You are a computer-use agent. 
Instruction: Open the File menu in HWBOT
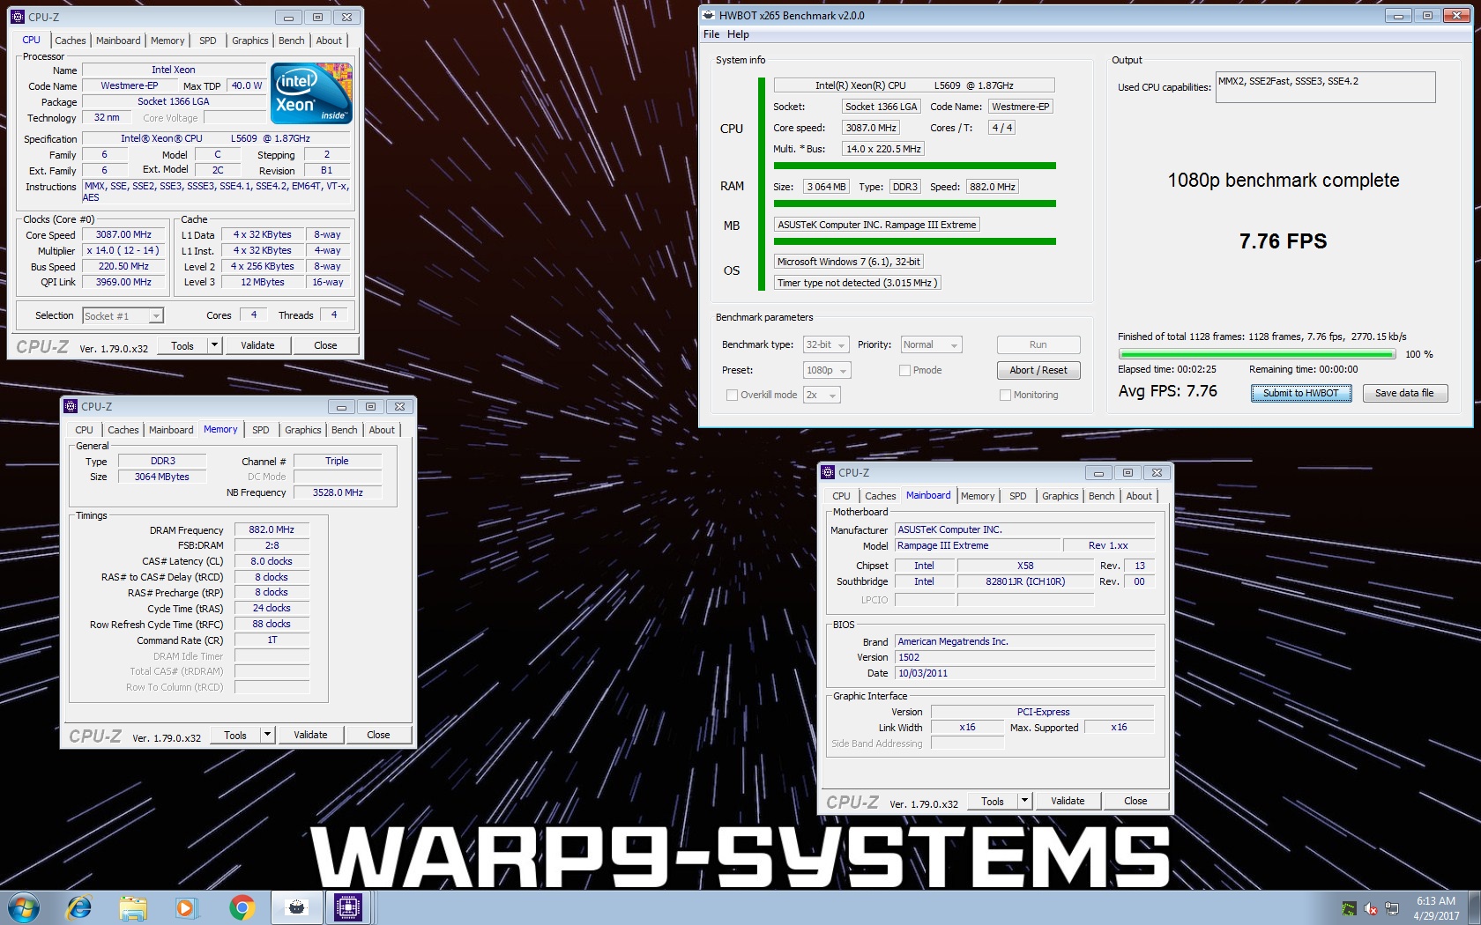[711, 34]
